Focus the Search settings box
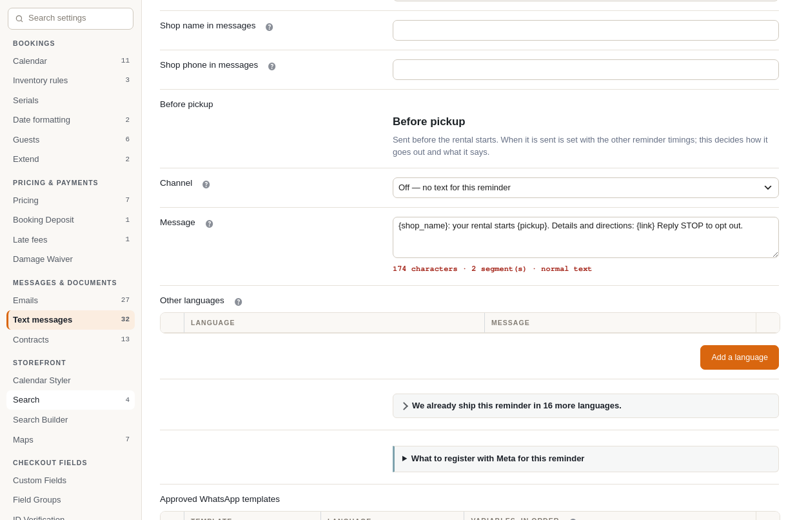This screenshot has width=797, height=520. pos(71,19)
